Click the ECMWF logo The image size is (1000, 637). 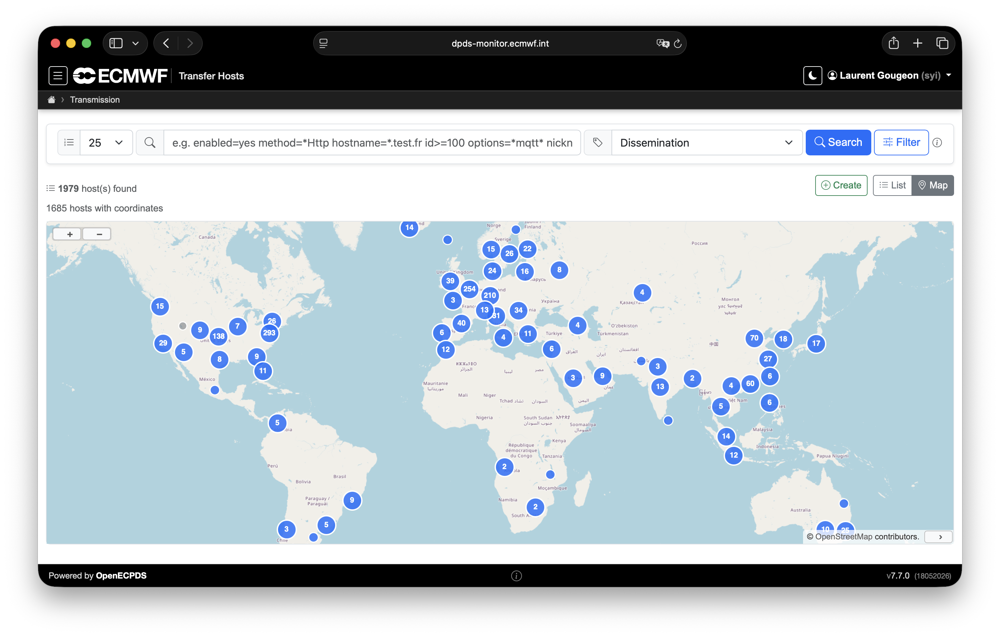pos(120,76)
